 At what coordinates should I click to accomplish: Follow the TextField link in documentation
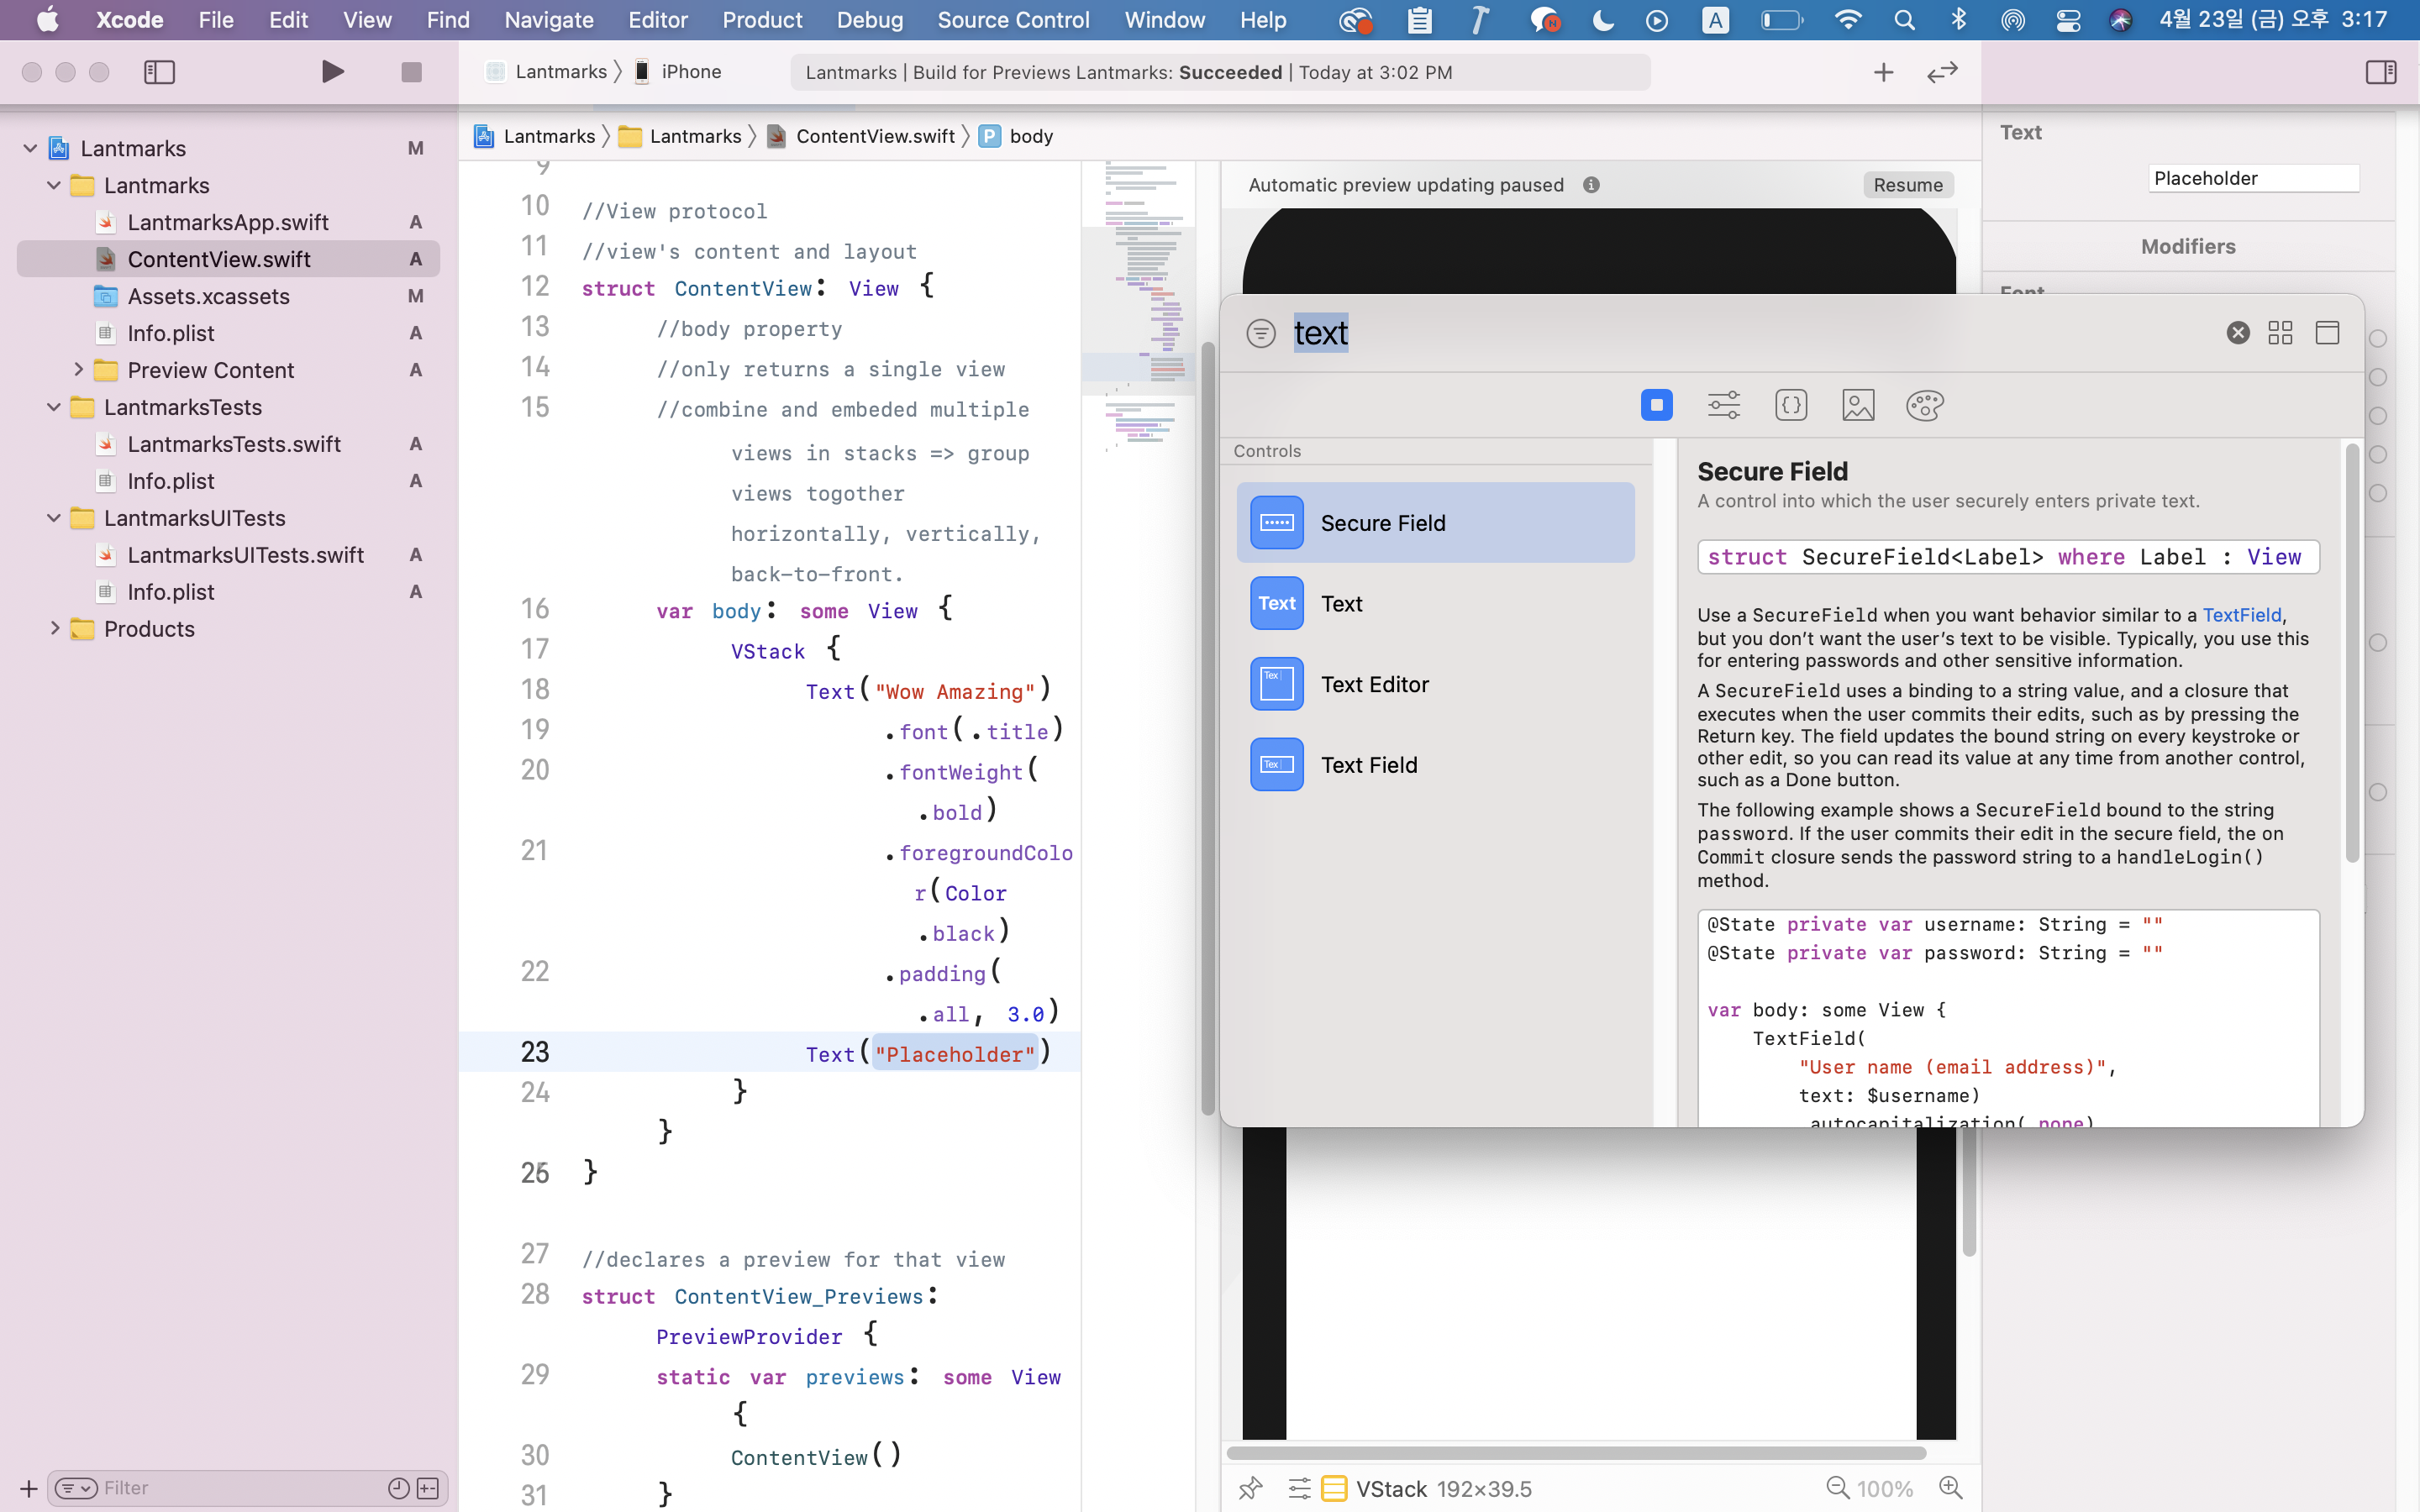[x=2241, y=615]
